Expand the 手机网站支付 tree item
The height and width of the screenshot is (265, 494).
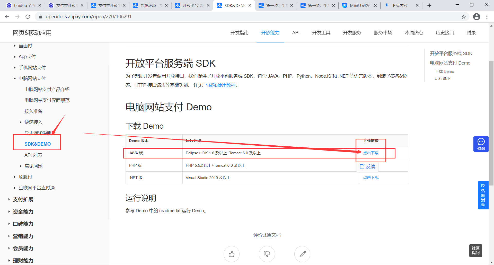[x=15, y=68]
